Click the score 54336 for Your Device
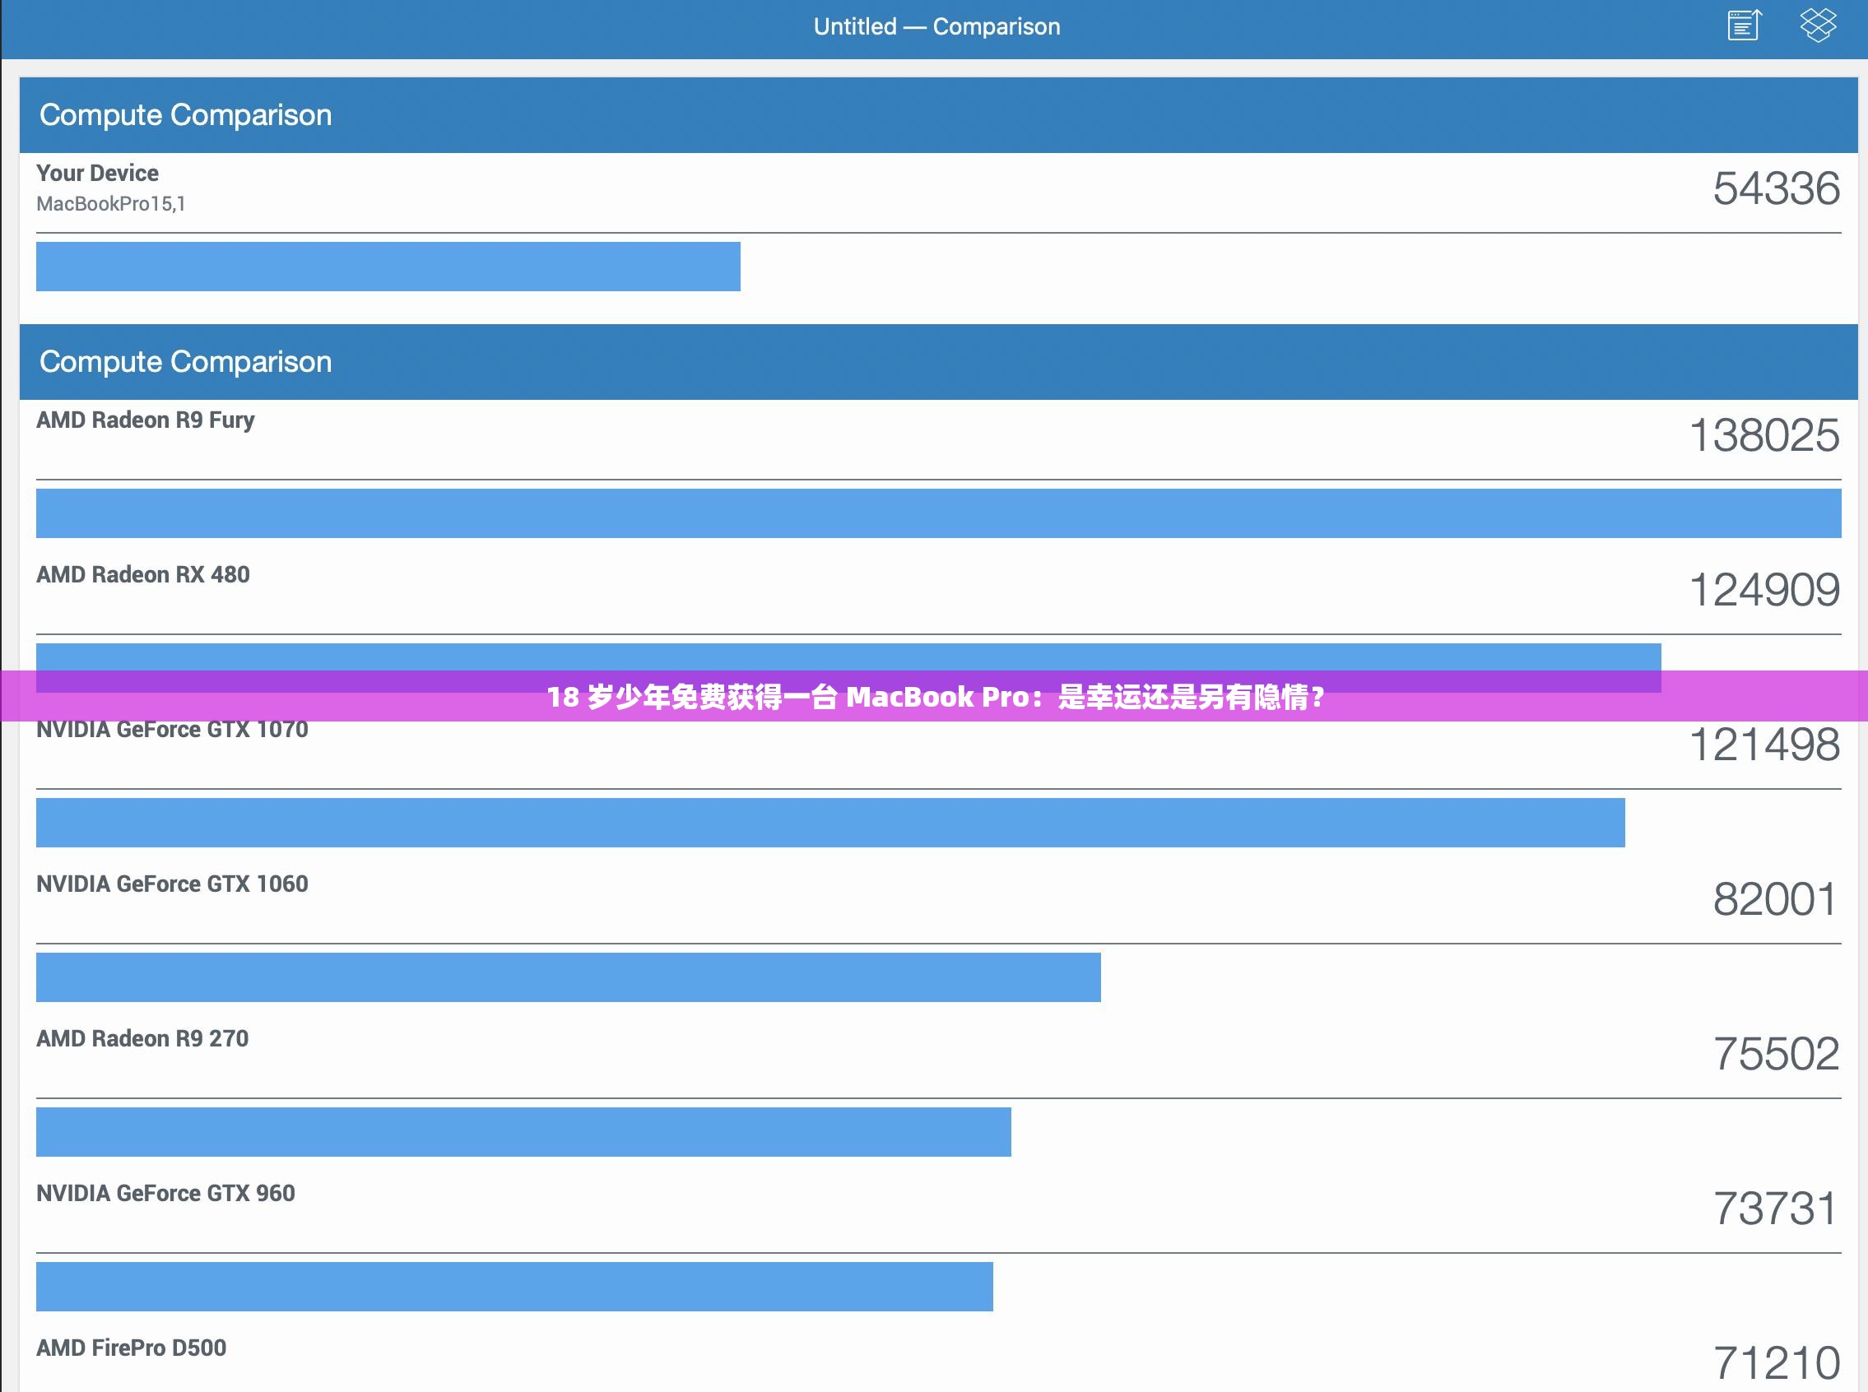The height and width of the screenshot is (1392, 1868). pyautogui.click(x=1776, y=188)
